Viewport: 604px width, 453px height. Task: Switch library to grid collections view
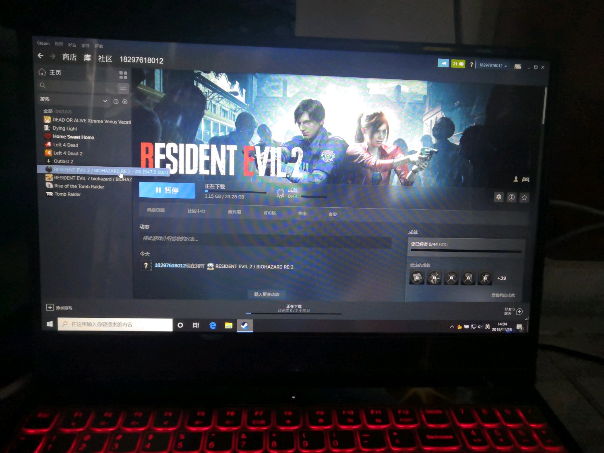pyautogui.click(x=123, y=75)
